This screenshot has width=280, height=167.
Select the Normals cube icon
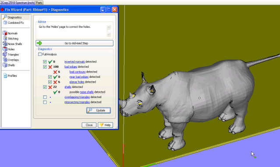coord(5,33)
